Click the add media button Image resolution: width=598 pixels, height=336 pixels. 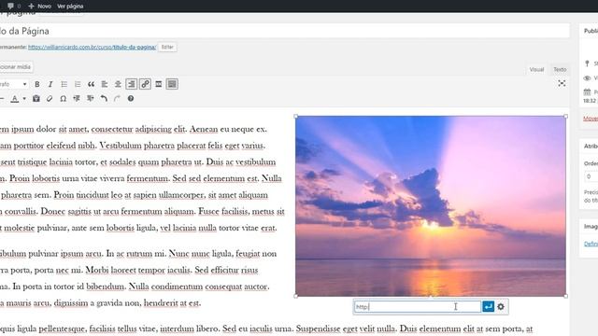16,67
